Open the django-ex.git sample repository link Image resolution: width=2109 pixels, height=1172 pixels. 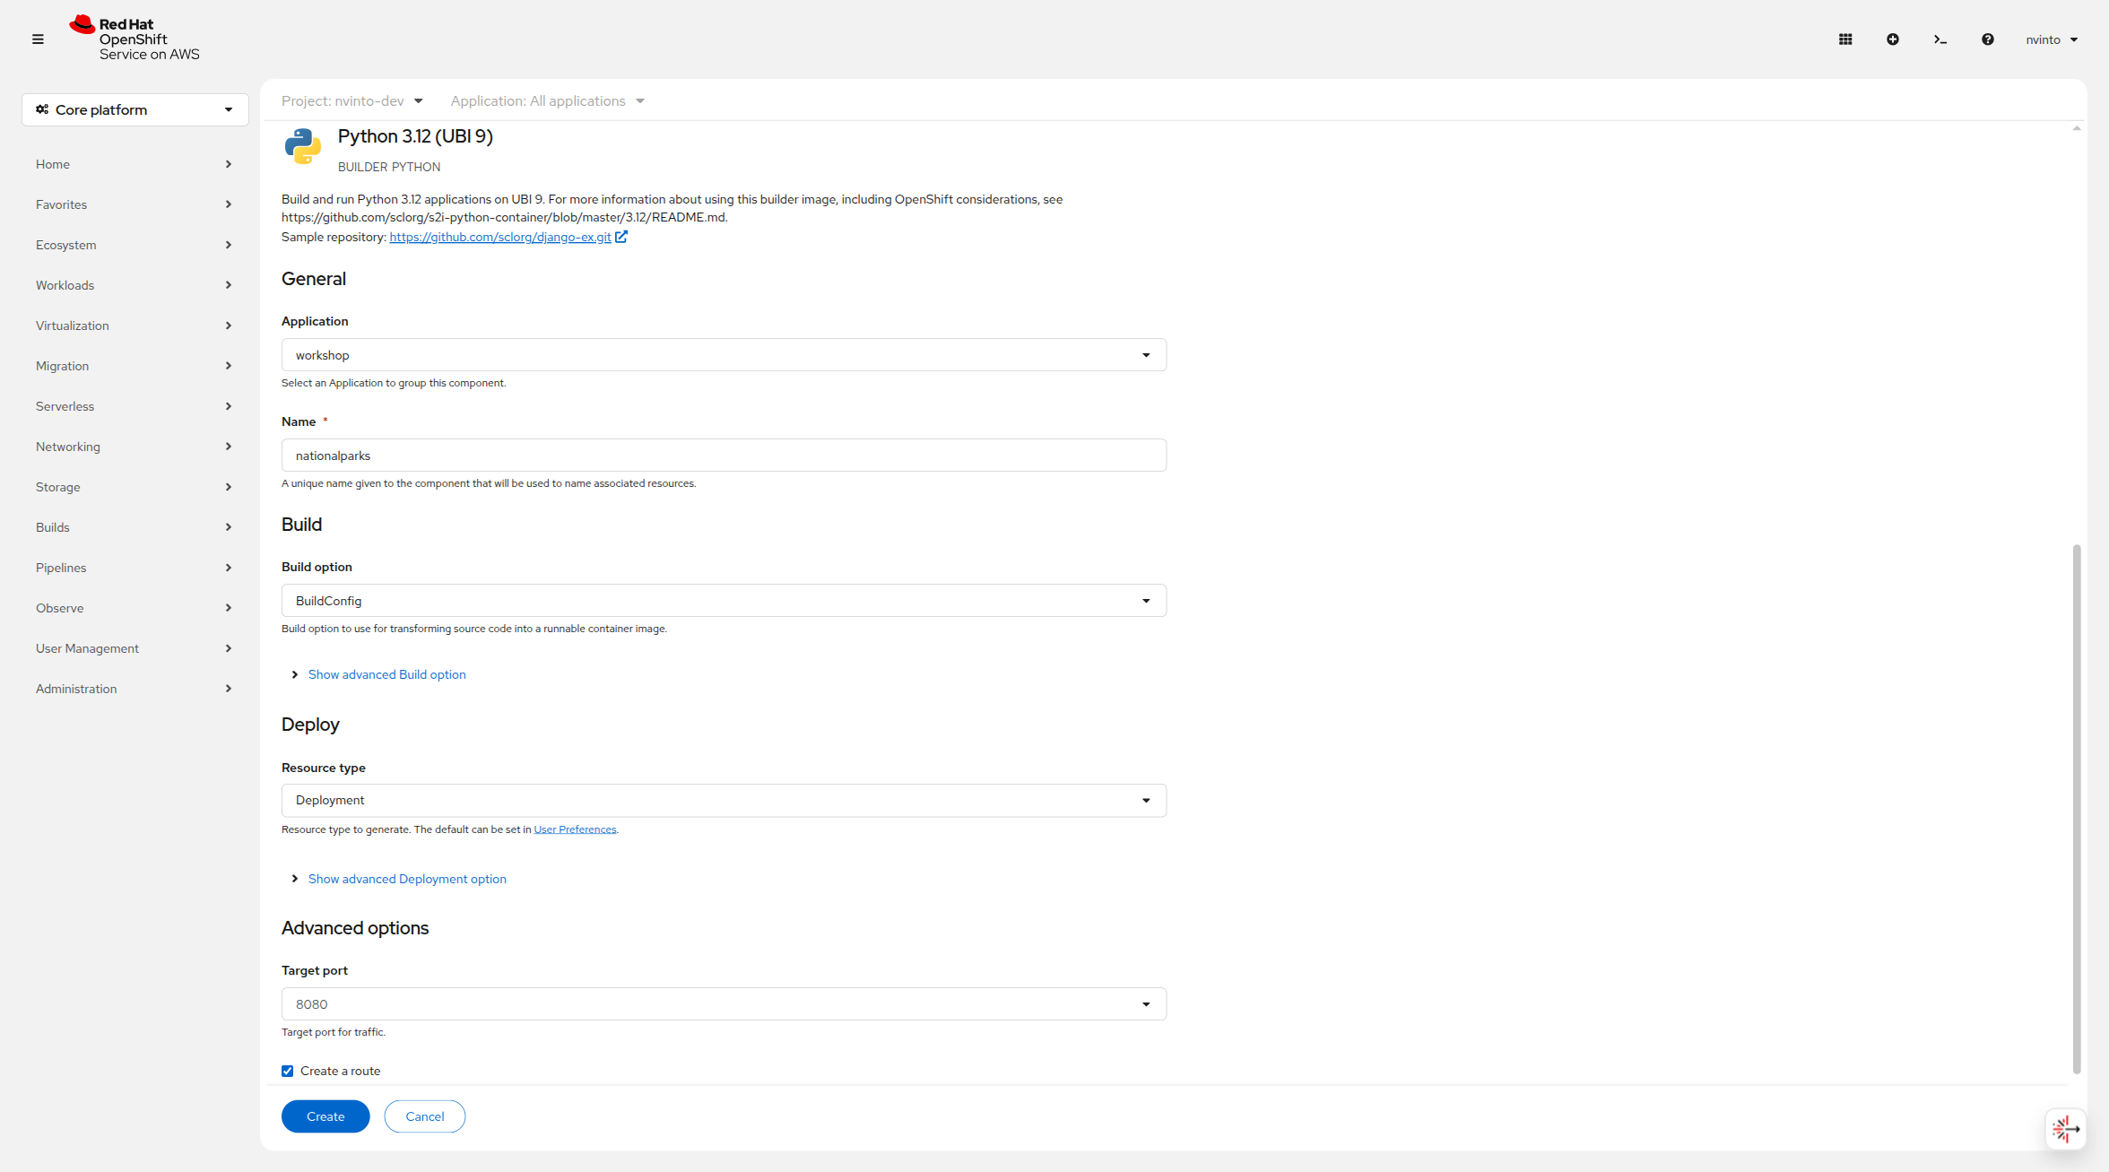coord(500,237)
